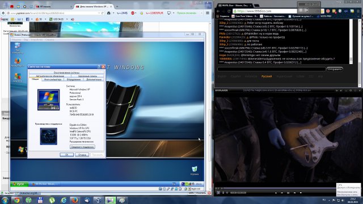363x204 pixels.
Task: Click the red adblock extension in Chrome
Action: point(328,11)
